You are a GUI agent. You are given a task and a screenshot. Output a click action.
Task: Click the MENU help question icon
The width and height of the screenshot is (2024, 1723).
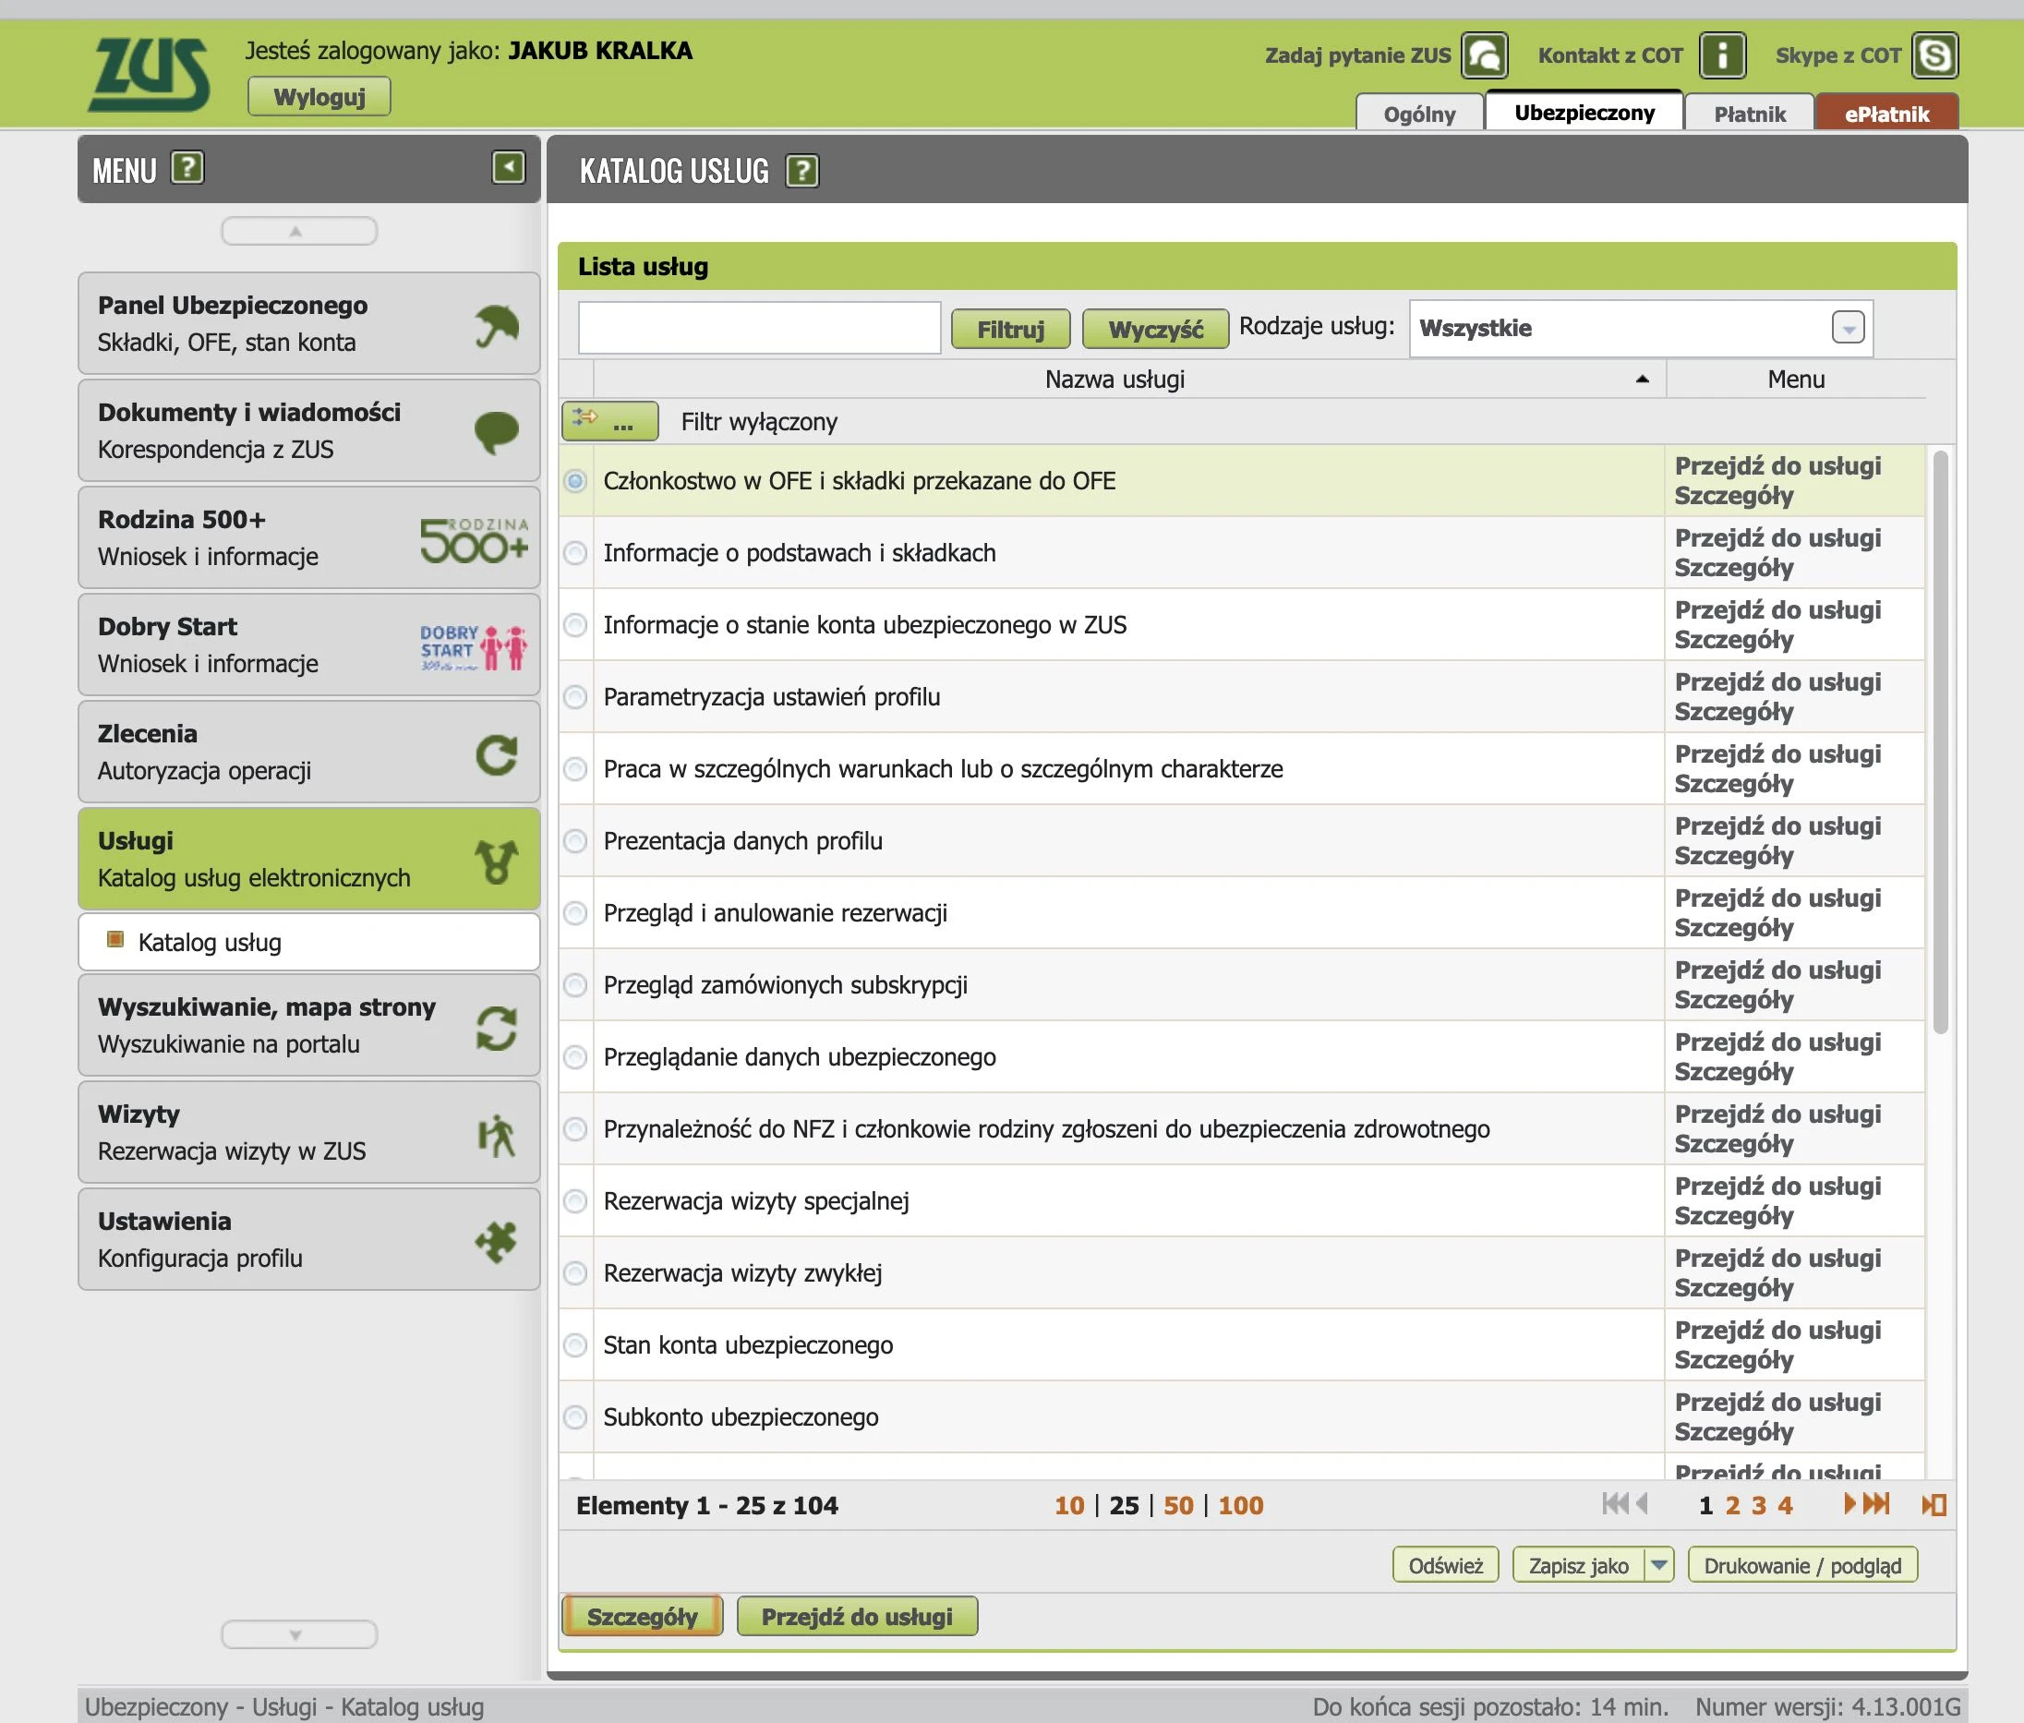(x=187, y=167)
